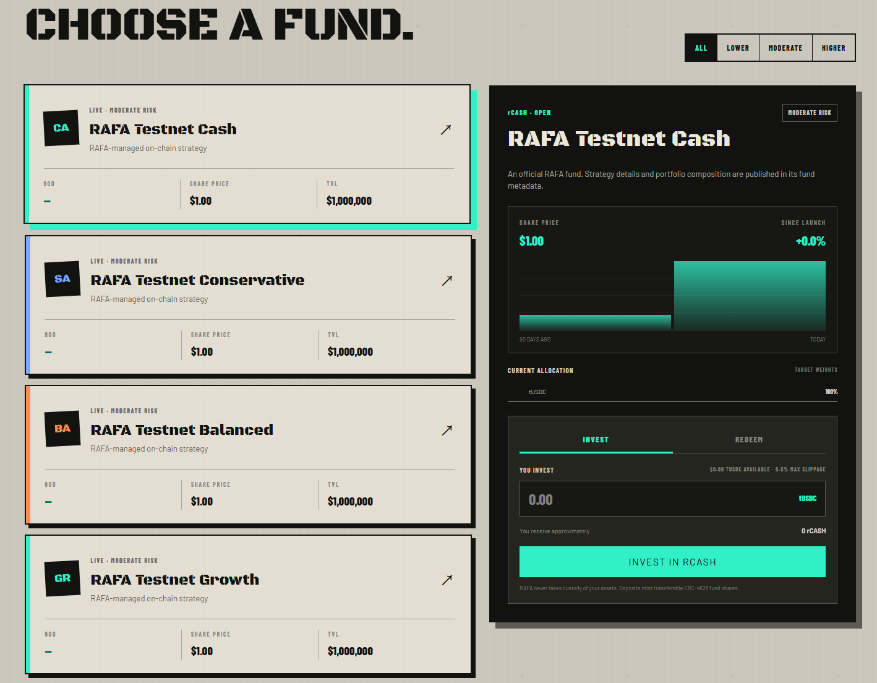Click the $1.00 share price of RAFA Testnet Conservative
Screen dimensions: 877x683
202,352
